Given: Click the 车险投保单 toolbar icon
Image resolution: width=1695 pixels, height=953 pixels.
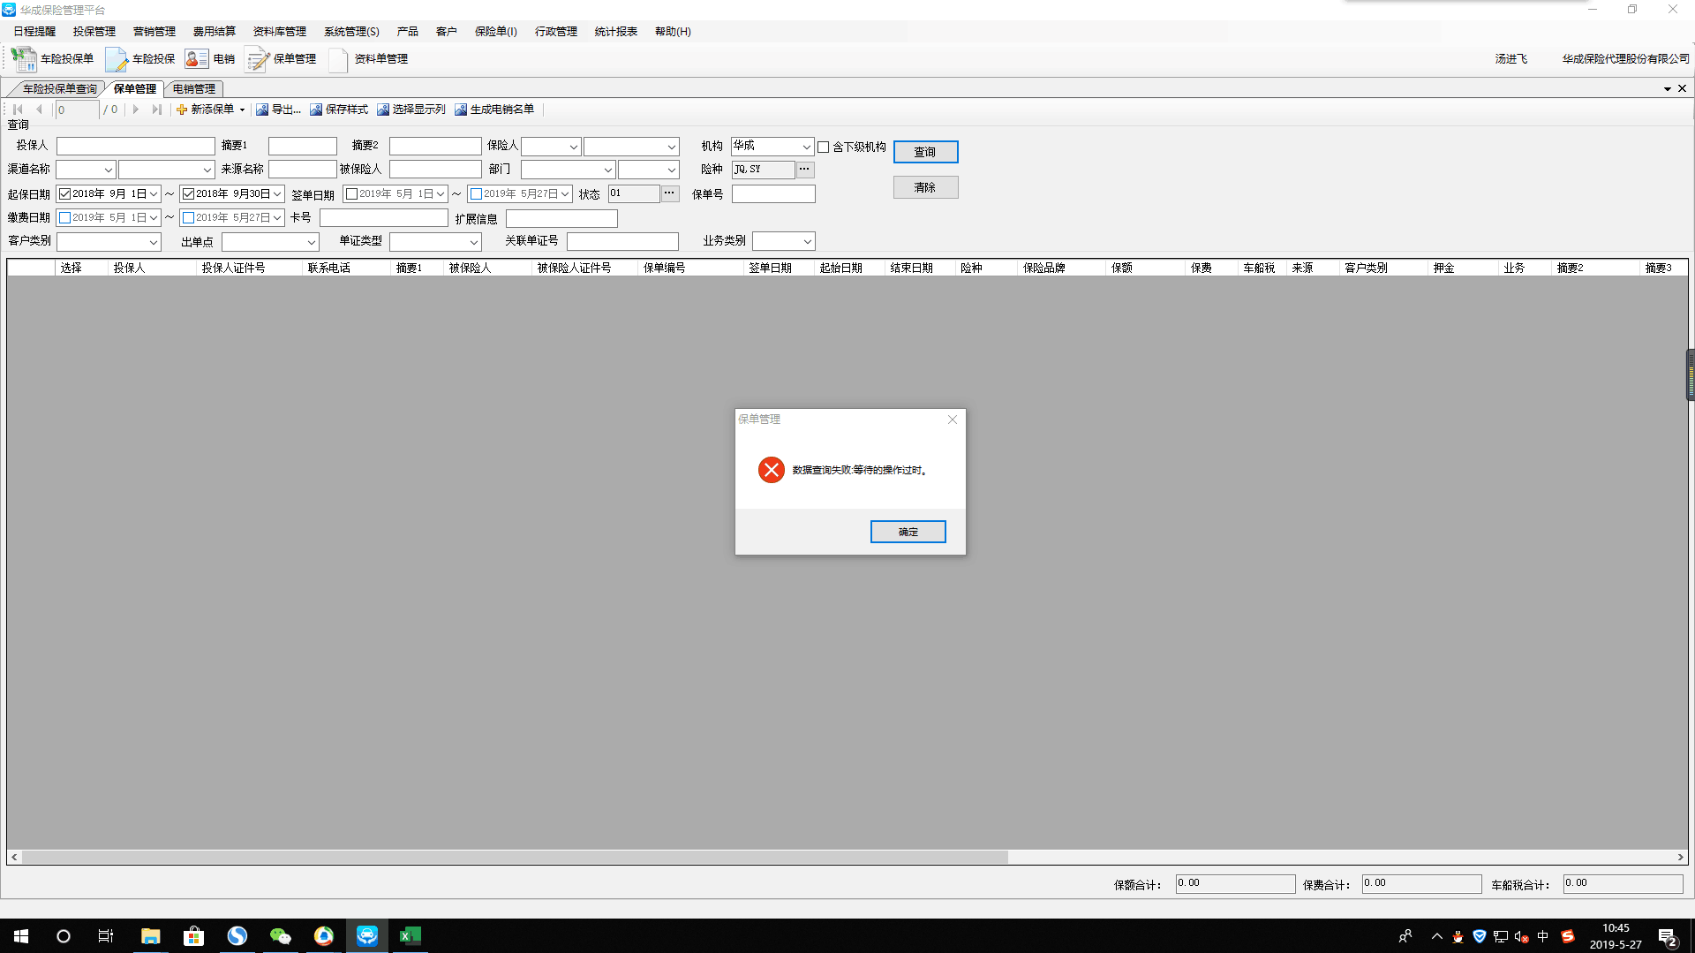Looking at the screenshot, I should [24, 59].
